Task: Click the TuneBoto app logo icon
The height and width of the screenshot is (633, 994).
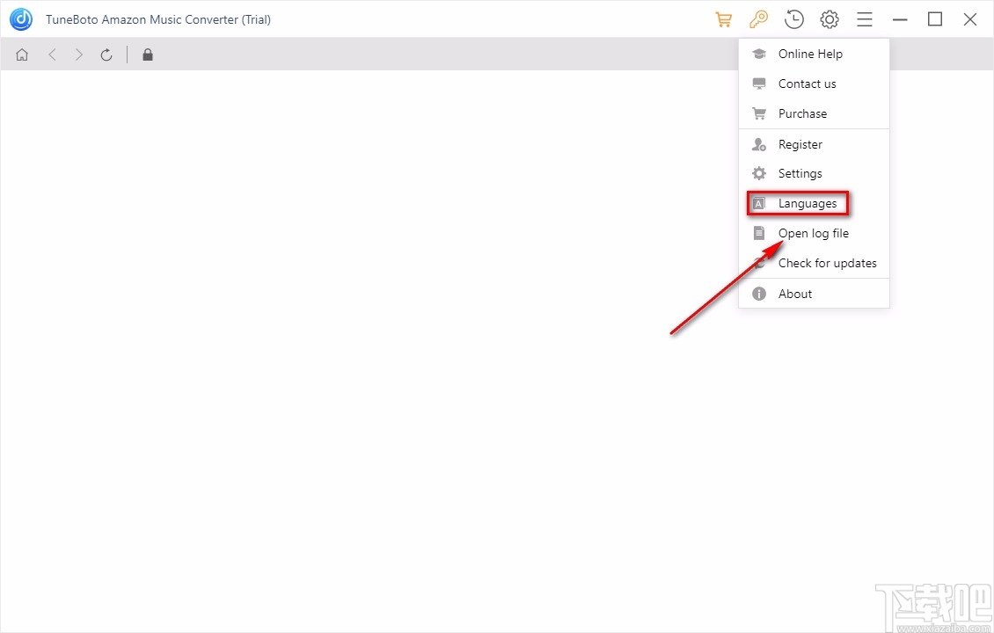Action: (x=21, y=19)
